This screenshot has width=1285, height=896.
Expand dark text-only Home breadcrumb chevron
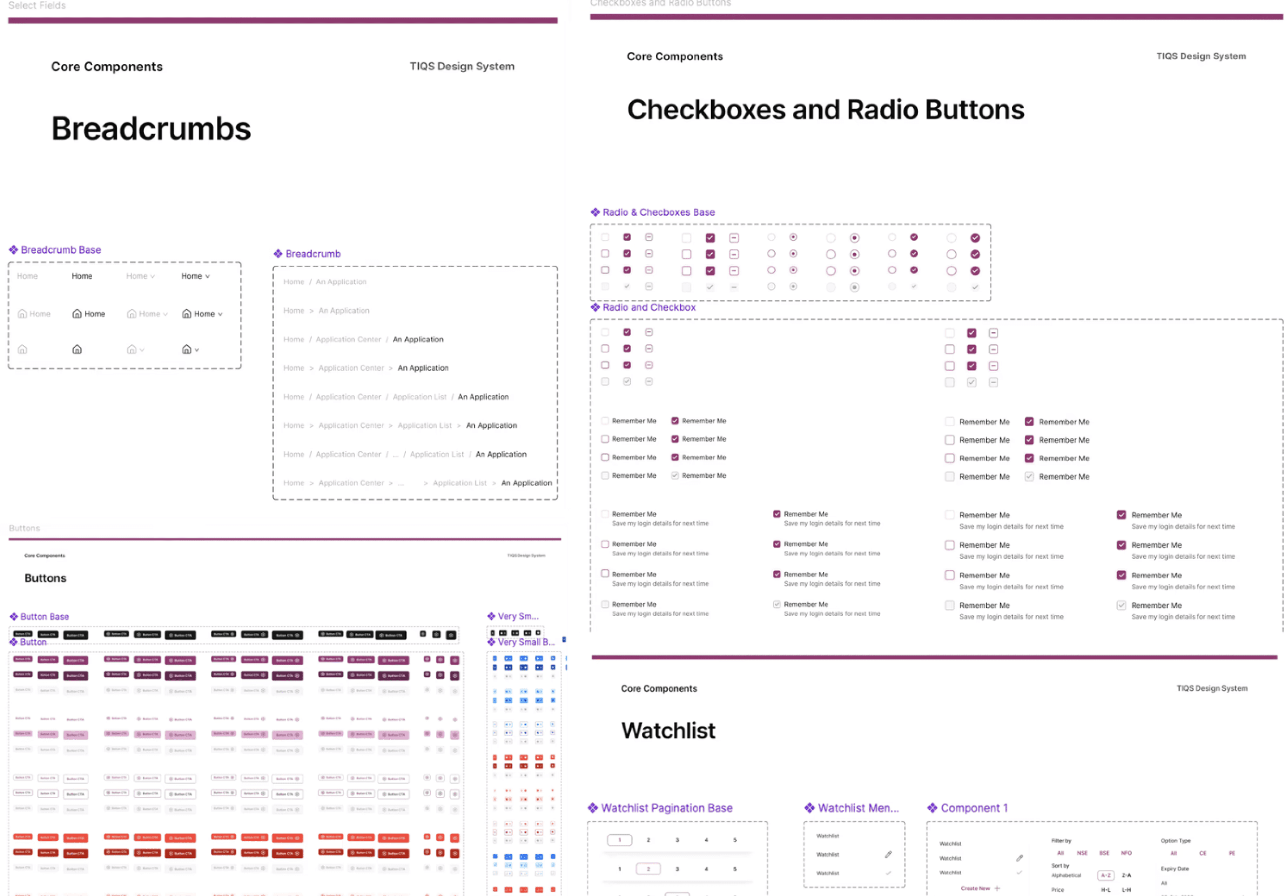(208, 276)
